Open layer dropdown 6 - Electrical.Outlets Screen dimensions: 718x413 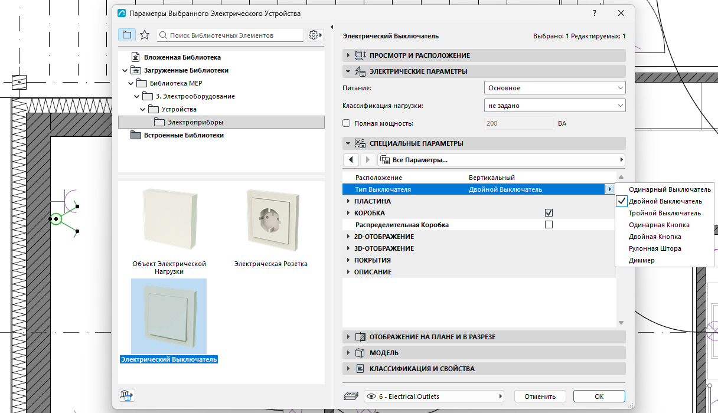point(434,396)
